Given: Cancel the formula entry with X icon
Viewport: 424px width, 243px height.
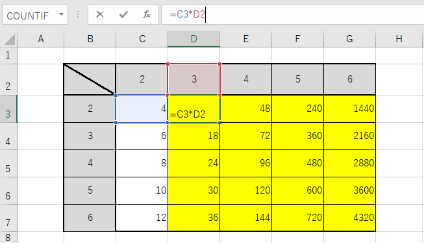Looking at the screenshot, I should 100,14.
